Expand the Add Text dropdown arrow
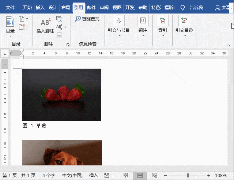The width and height of the screenshot is (234, 180). pos(27,19)
